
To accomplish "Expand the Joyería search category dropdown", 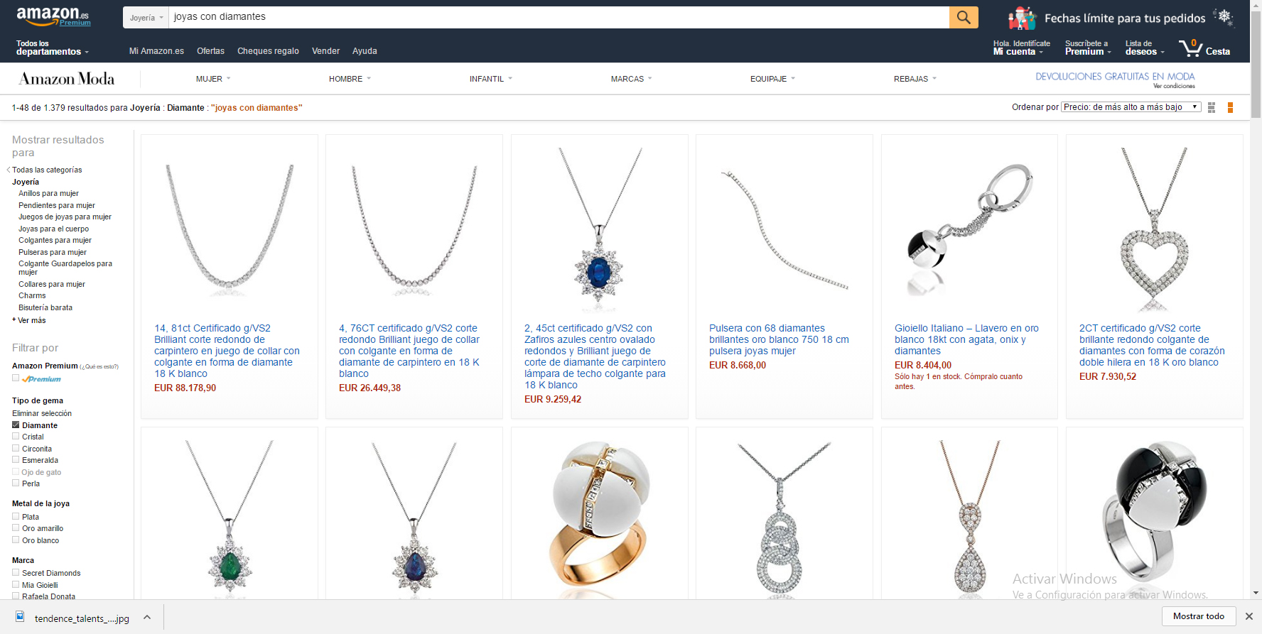I will 146,18.
